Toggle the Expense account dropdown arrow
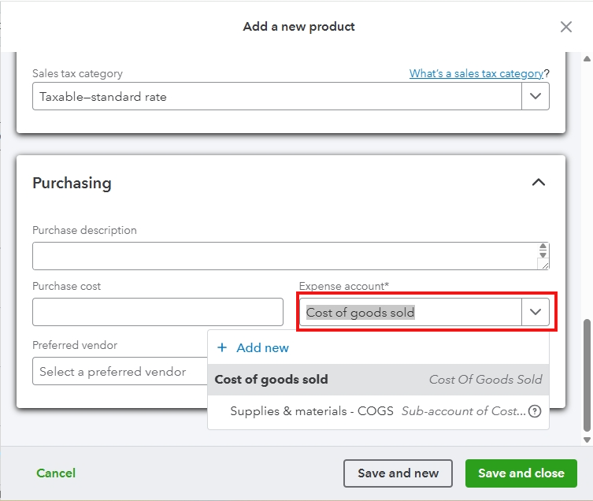Image resolution: width=593 pixels, height=501 pixels. click(x=536, y=313)
